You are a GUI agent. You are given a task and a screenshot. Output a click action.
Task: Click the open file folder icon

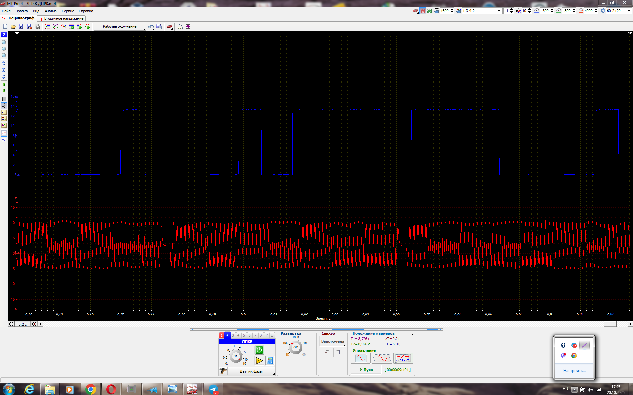[13, 26]
